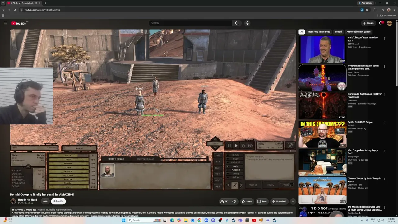Screen dimensions: 398x224
Task: Open the Hero In His Head channel avatar
Action: point(13,201)
